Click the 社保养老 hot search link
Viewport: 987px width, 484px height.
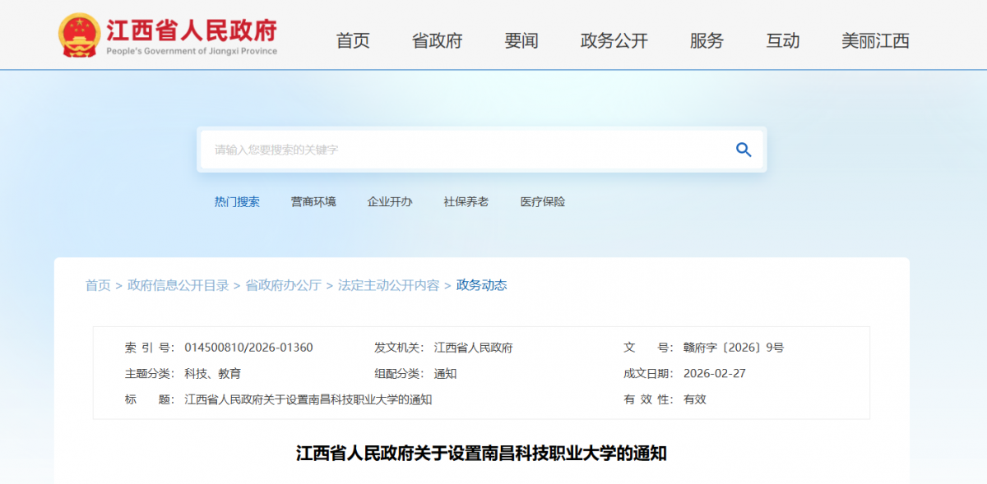point(466,202)
